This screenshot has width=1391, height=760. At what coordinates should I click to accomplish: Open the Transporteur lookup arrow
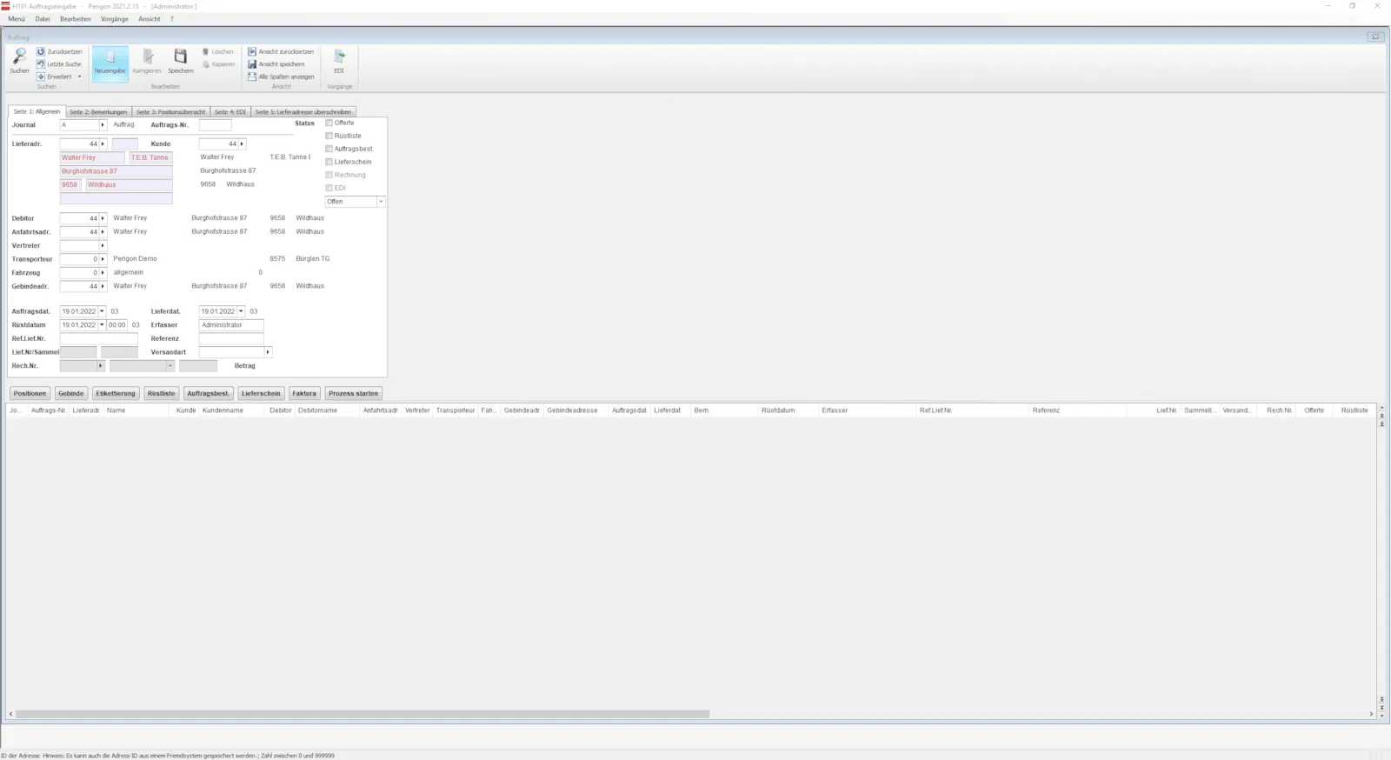103,259
